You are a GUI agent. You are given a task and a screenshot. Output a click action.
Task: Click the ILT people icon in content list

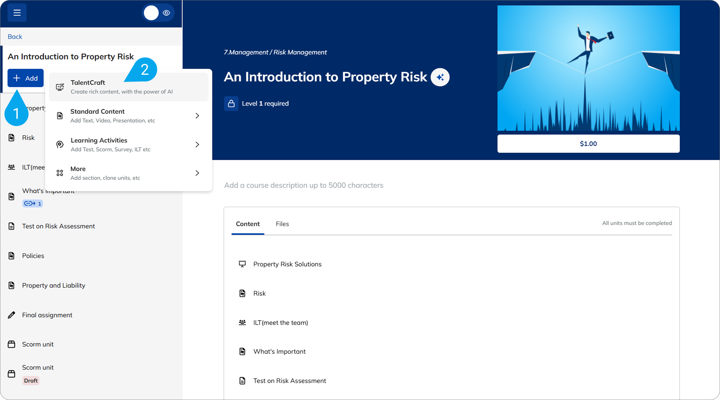pyautogui.click(x=242, y=322)
